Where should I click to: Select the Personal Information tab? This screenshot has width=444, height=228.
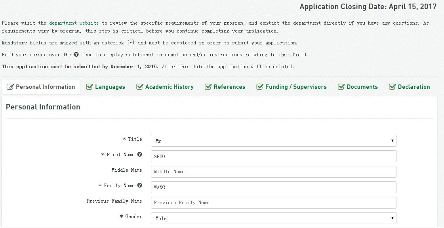pos(41,87)
